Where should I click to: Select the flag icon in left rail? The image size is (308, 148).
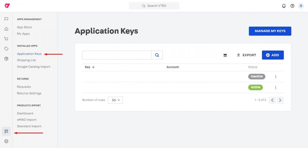[6, 19]
